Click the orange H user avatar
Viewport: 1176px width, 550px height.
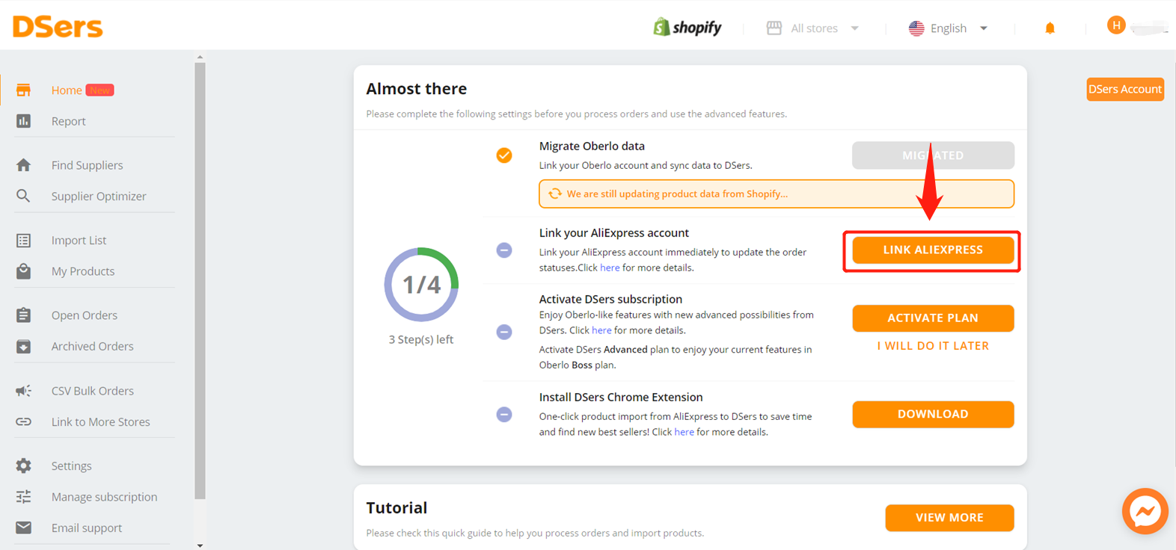[x=1116, y=26]
